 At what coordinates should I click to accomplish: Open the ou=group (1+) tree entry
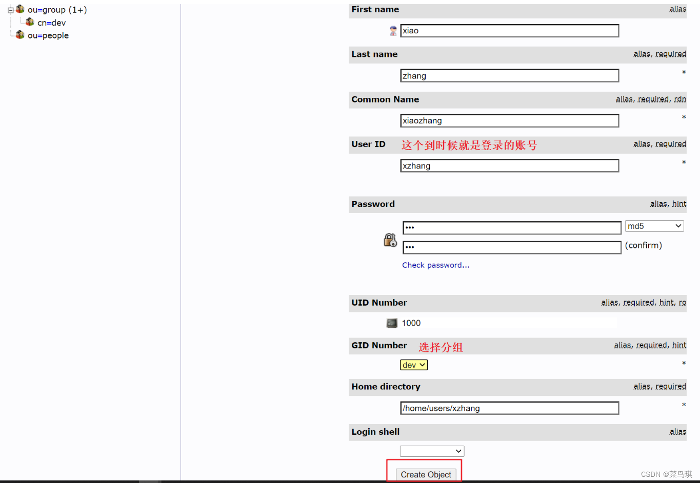57,10
